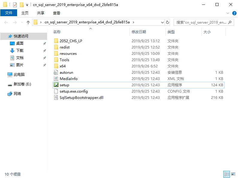Click size 124 KB of setup
This screenshot has width=238, height=178.
click(x=217, y=85)
